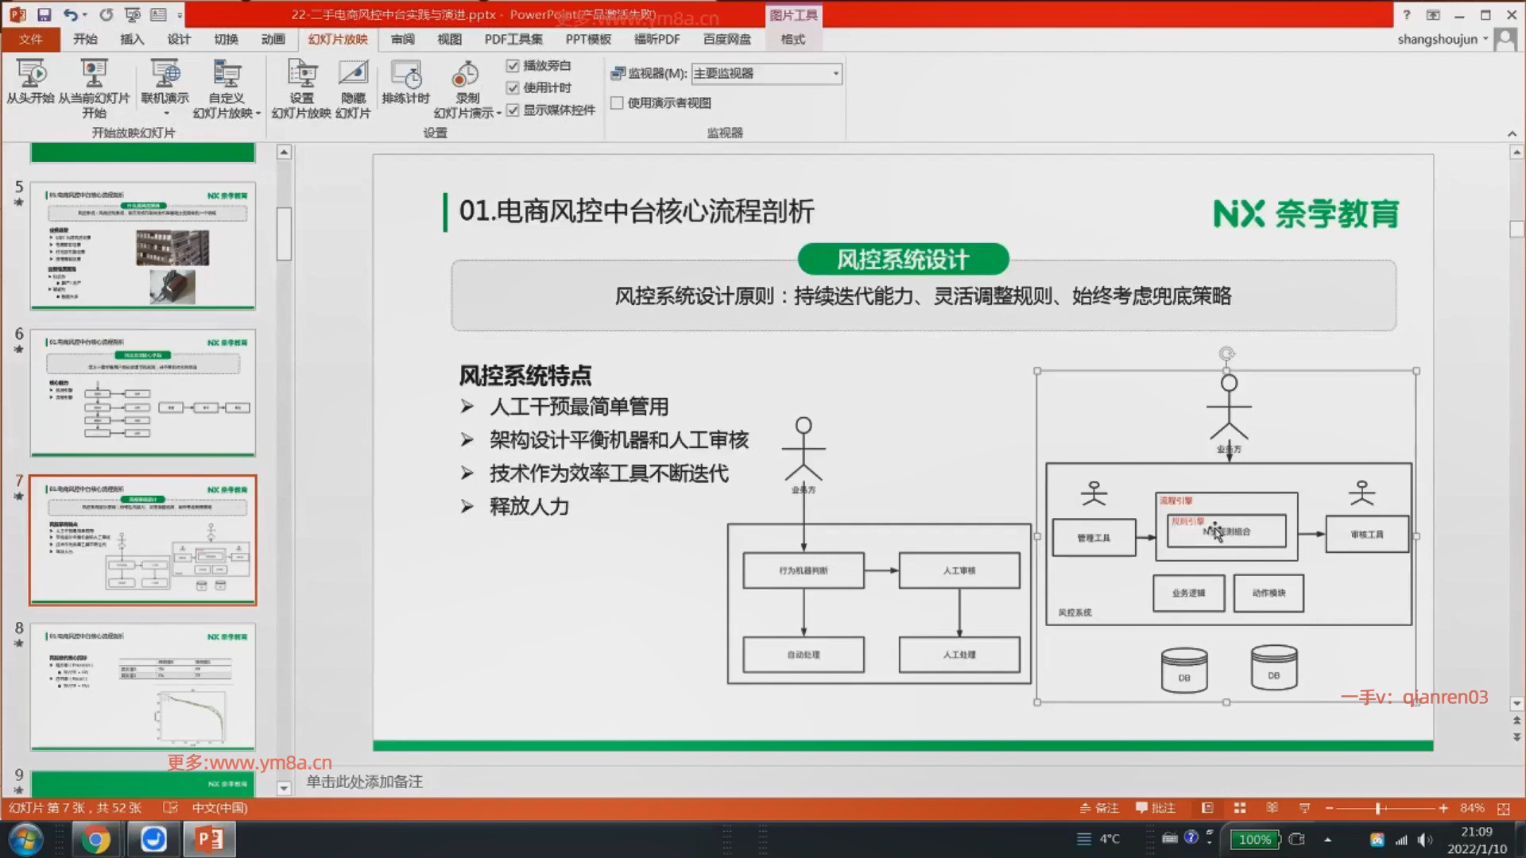Open Rehearse Timings tool
The height and width of the screenshot is (858, 1526).
click(x=405, y=75)
